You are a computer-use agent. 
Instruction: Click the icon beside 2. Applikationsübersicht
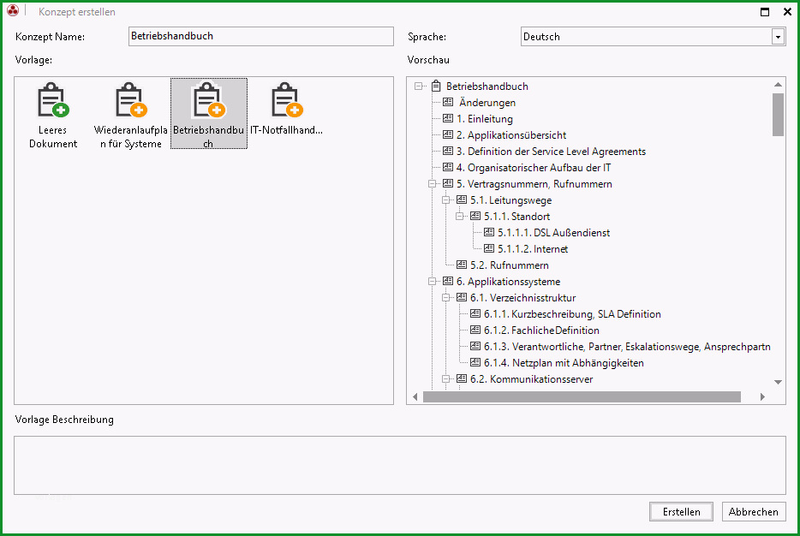[x=448, y=135]
